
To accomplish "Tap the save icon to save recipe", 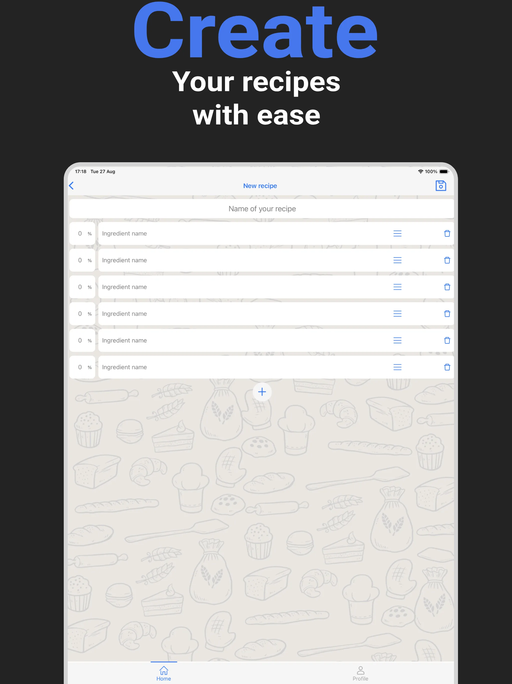I will [x=440, y=186].
